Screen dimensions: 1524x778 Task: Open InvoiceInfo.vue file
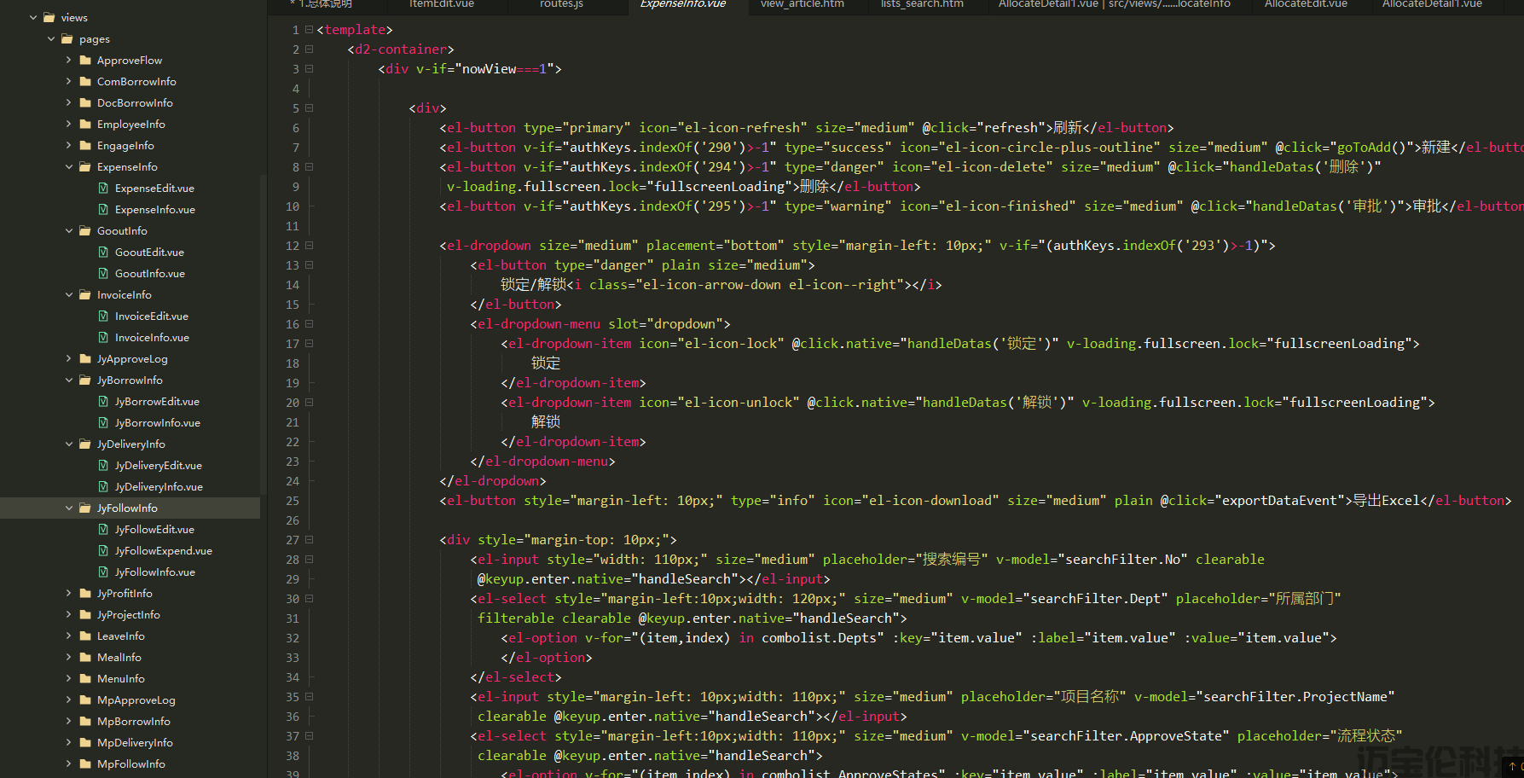(x=152, y=338)
